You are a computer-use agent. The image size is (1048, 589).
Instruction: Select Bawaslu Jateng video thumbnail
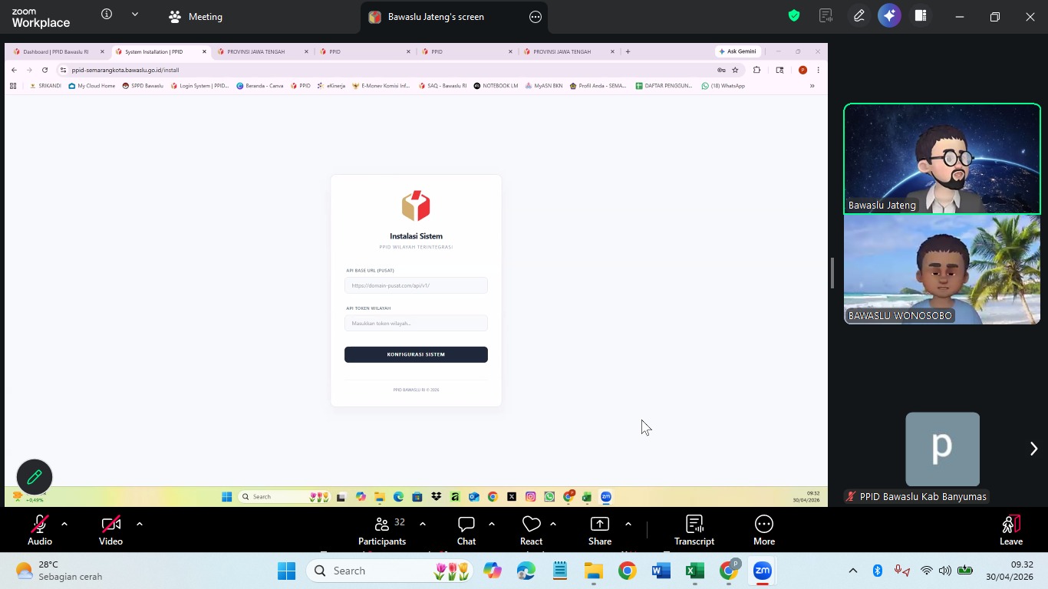[x=942, y=159]
